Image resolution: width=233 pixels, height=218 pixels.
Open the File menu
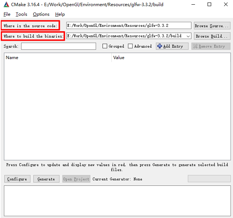click(7, 14)
